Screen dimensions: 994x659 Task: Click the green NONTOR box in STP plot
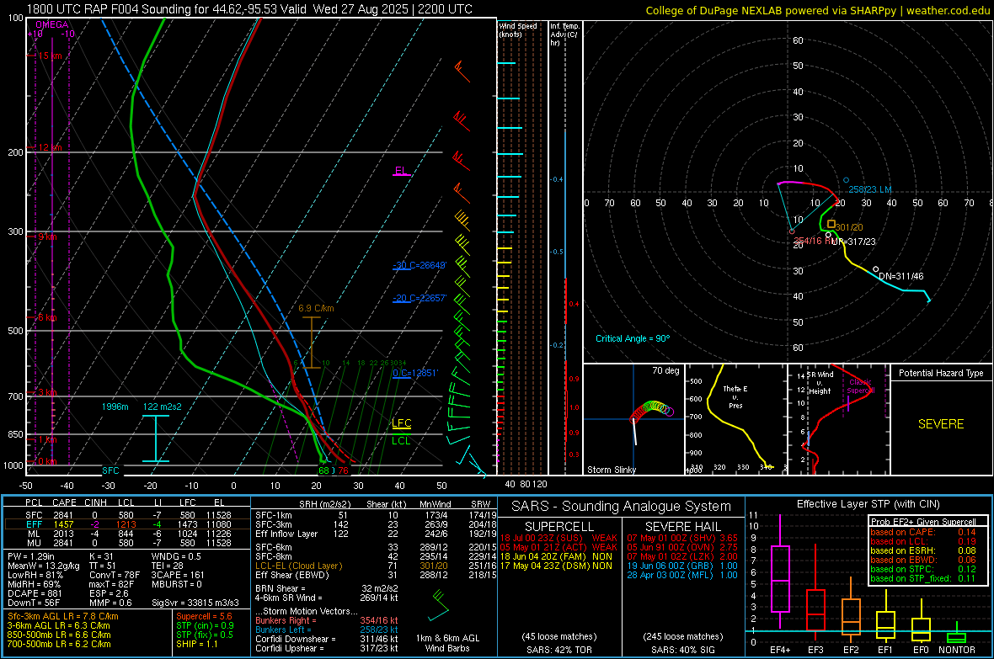coord(956,637)
